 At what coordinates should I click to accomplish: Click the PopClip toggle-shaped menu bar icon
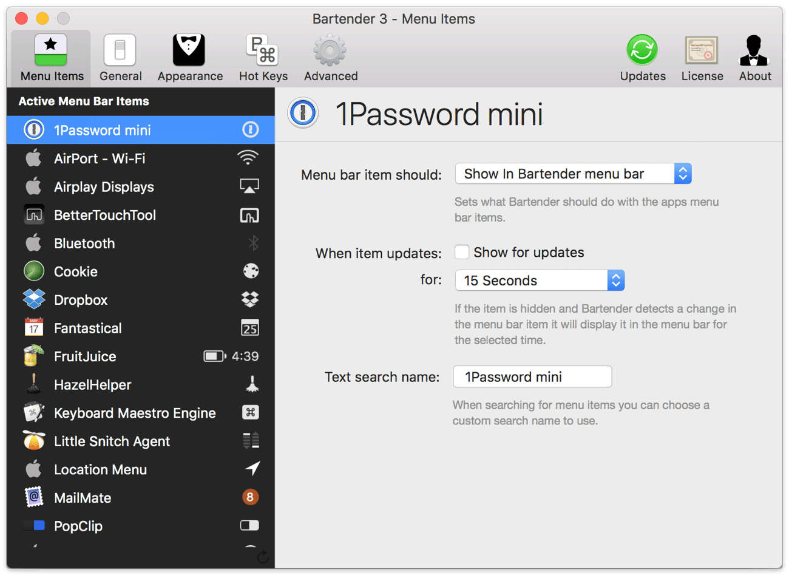pyautogui.click(x=249, y=525)
